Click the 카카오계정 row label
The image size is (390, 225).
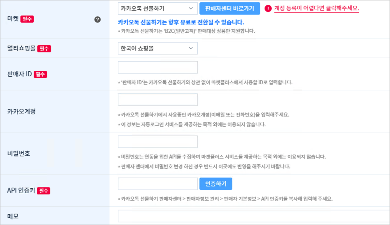[x=21, y=111]
